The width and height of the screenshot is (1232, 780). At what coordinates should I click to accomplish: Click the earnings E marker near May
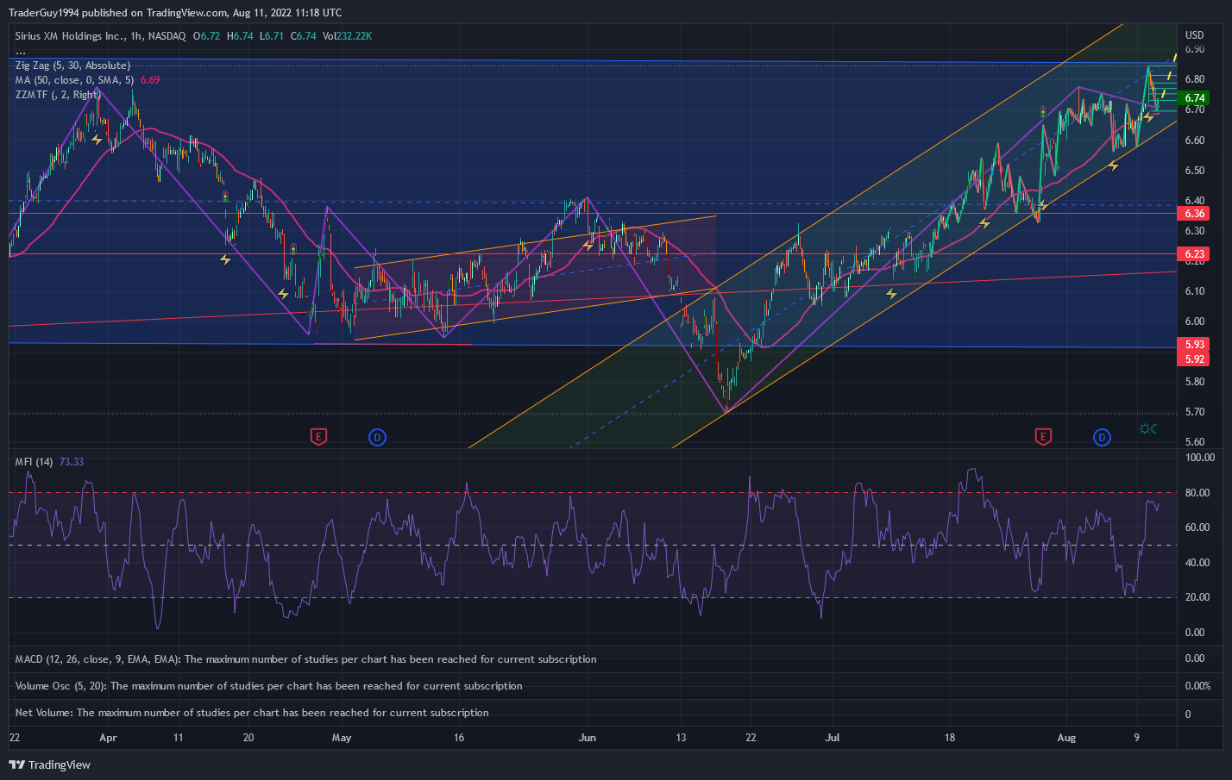318,437
